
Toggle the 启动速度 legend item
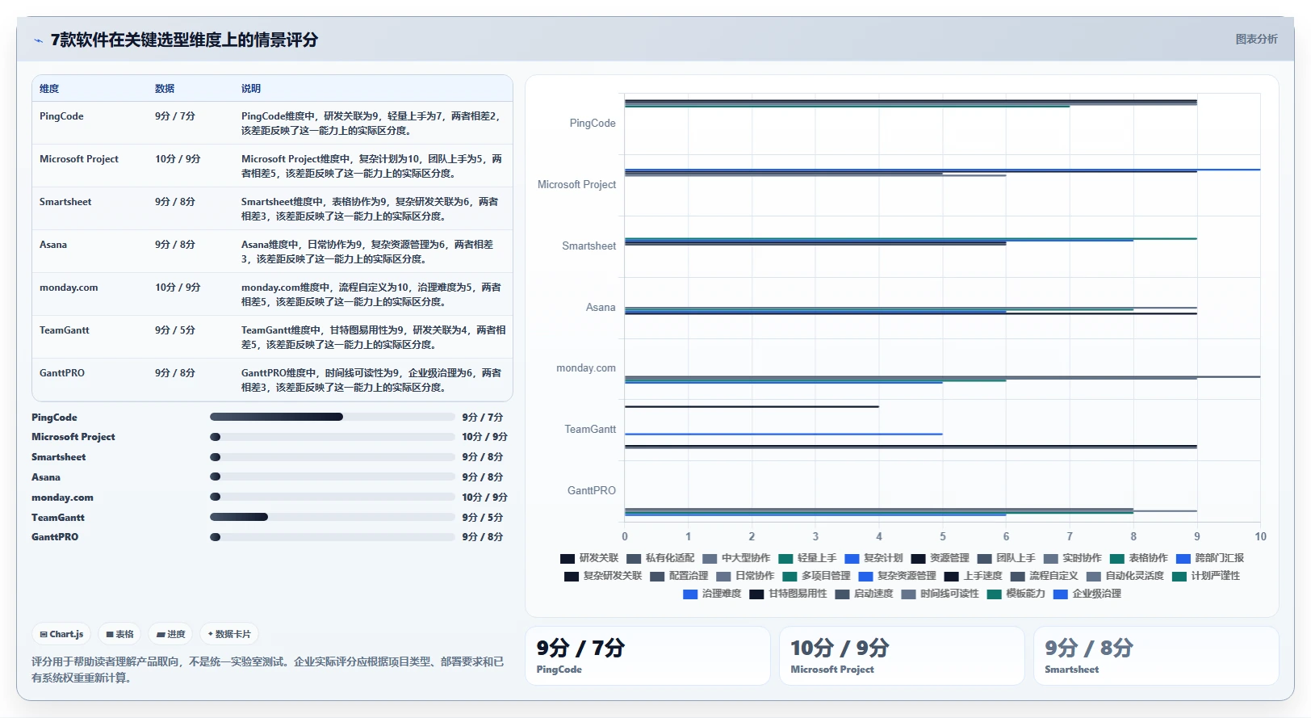pos(864,594)
